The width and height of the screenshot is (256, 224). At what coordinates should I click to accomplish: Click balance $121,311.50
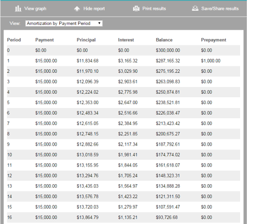168,196
